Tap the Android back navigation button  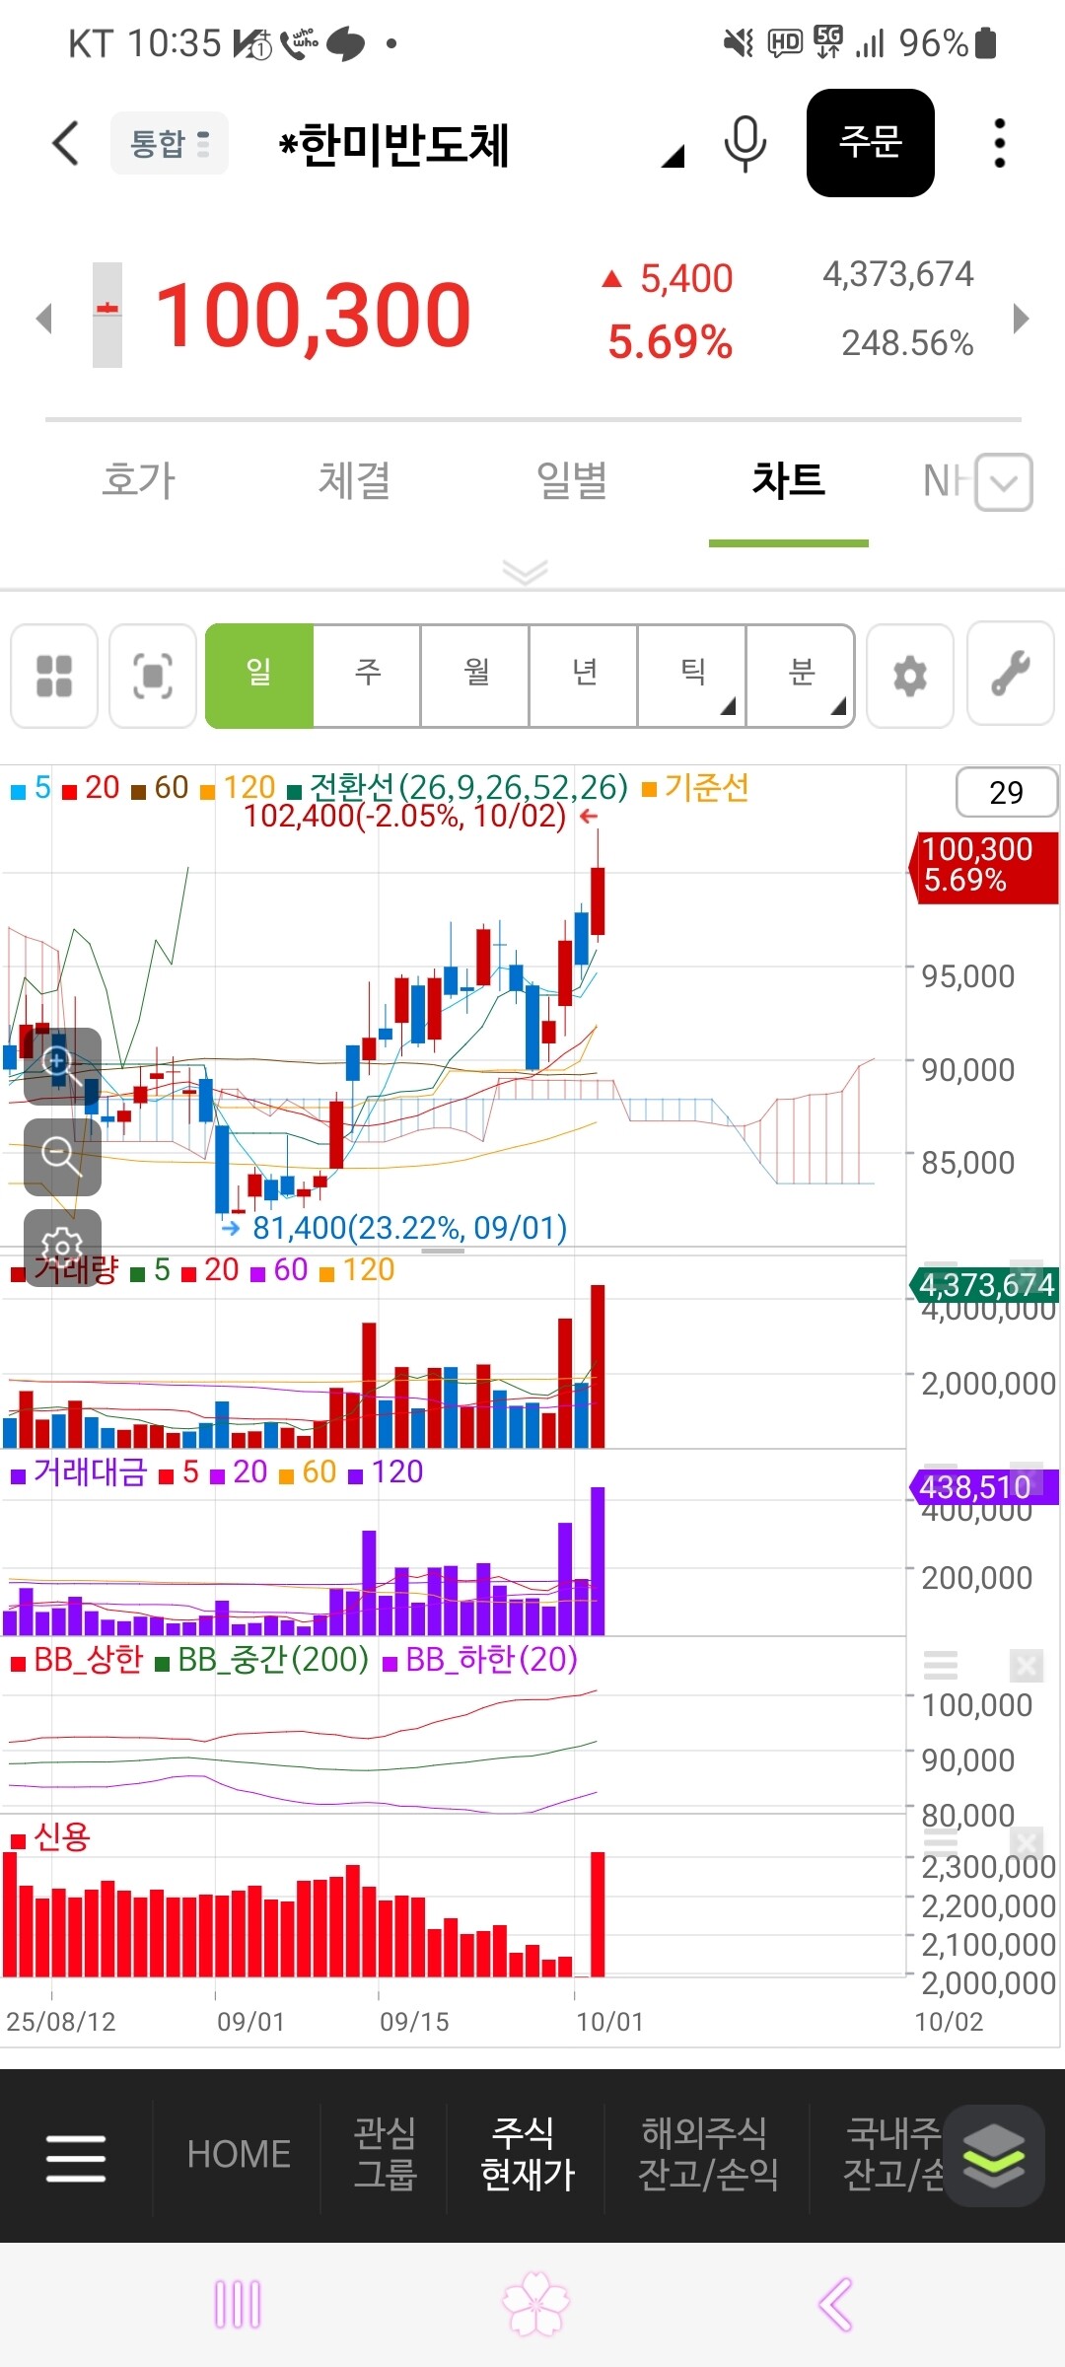point(835,2305)
